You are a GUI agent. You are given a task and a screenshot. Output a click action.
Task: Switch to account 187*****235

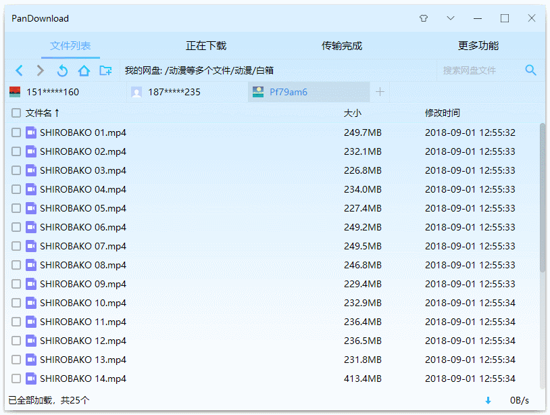pyautogui.click(x=175, y=92)
